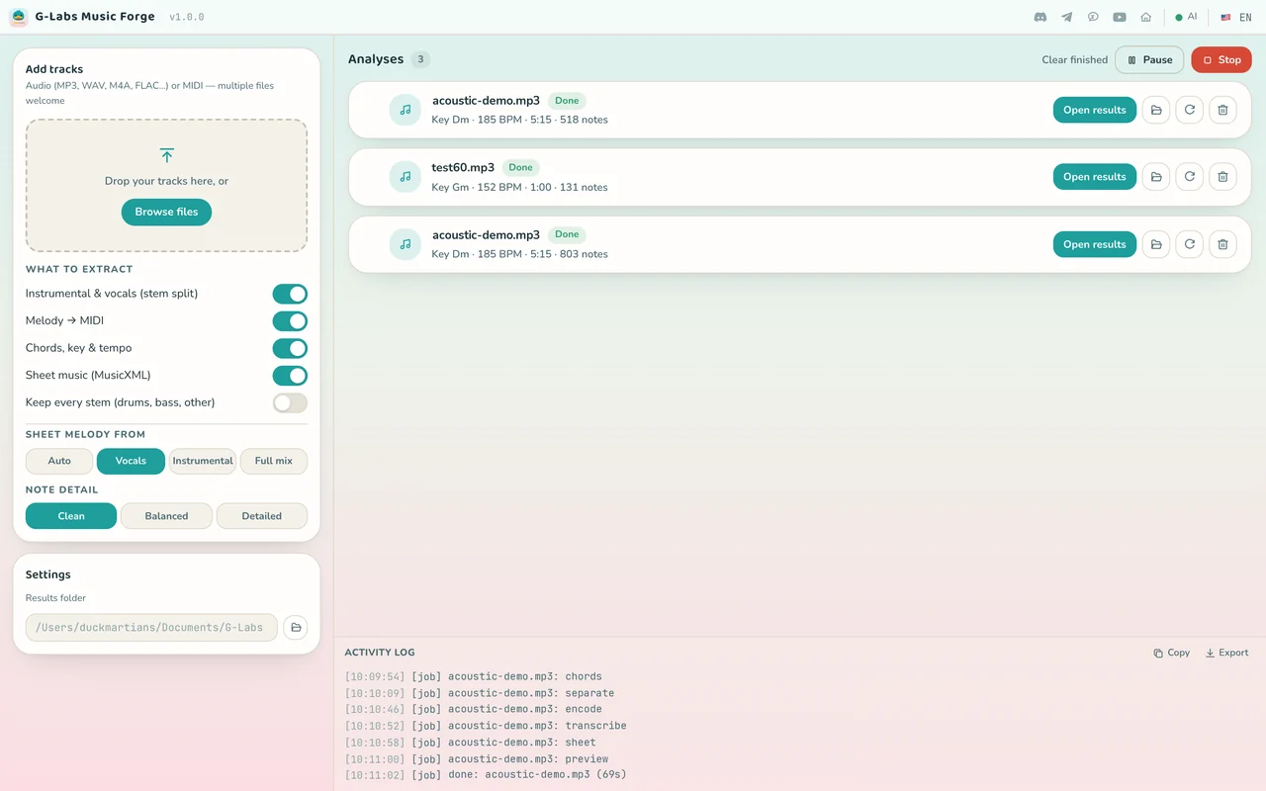Open the YouTube link icon
The height and width of the screenshot is (791, 1266).
tap(1120, 17)
